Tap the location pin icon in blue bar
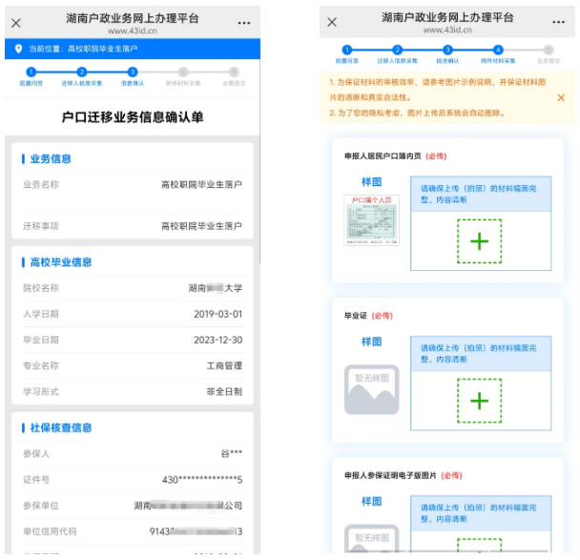The width and height of the screenshot is (580, 560). (x=18, y=48)
